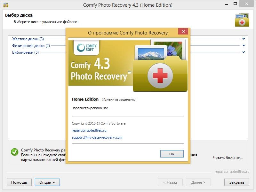Expand the Жесткие диски (3) section chevron
Viewport: 256px width, 192px height.
tap(244, 39)
